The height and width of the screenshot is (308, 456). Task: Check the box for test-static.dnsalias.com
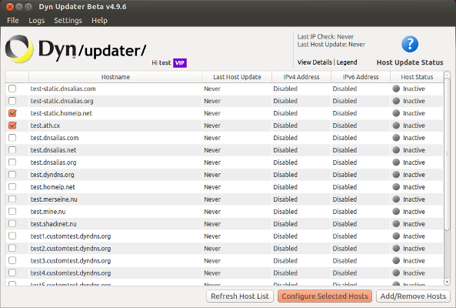click(12, 89)
